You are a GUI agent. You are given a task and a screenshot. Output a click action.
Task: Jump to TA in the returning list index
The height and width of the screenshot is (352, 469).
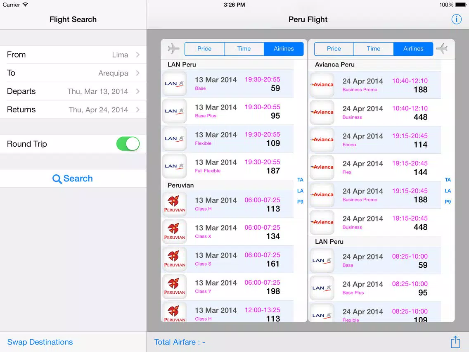click(x=448, y=180)
